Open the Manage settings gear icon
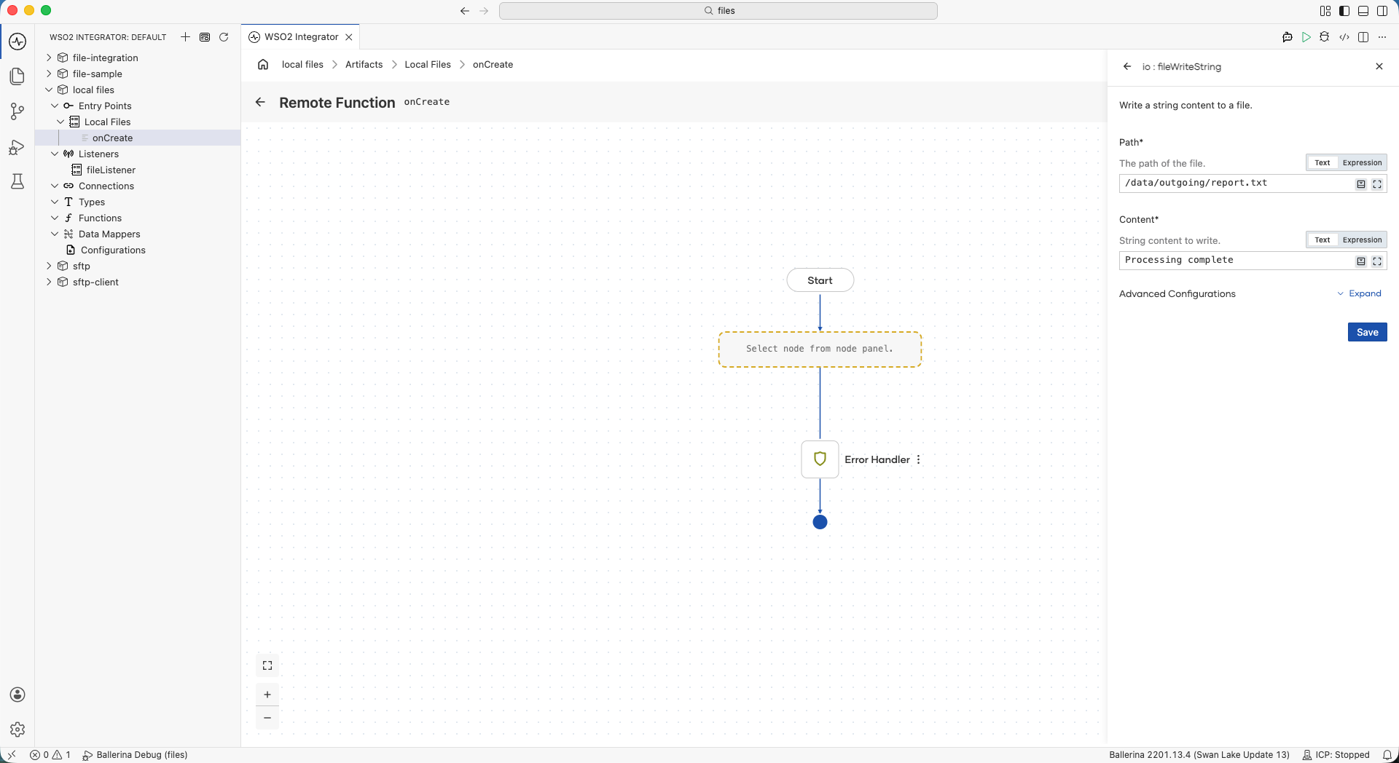Screen dimensions: 1399x763 [x=17, y=730]
